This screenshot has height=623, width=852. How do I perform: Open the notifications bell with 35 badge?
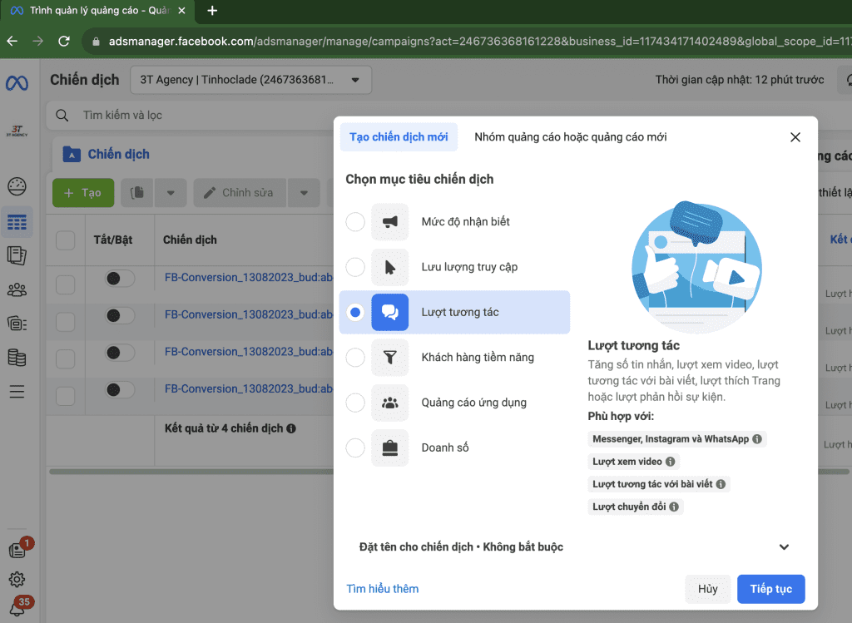coord(17,608)
